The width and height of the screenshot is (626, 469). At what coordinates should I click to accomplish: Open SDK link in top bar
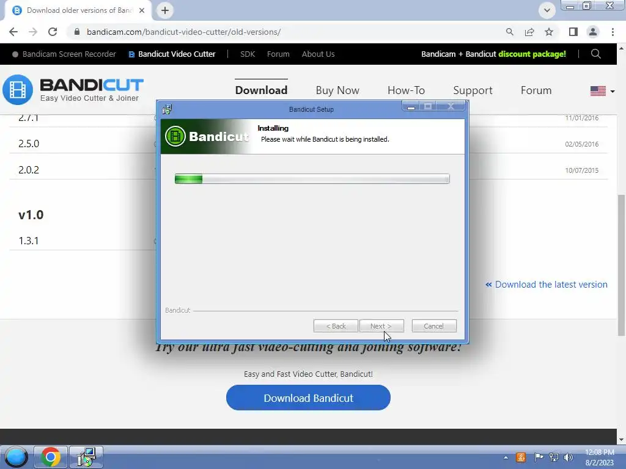click(248, 54)
